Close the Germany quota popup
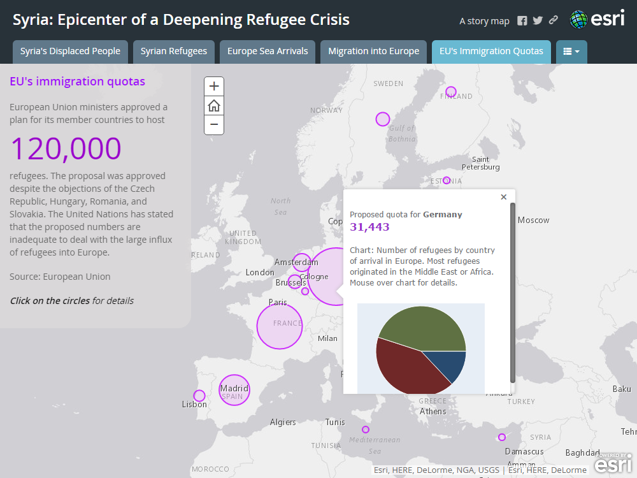The width and height of the screenshot is (637, 478). coord(504,198)
